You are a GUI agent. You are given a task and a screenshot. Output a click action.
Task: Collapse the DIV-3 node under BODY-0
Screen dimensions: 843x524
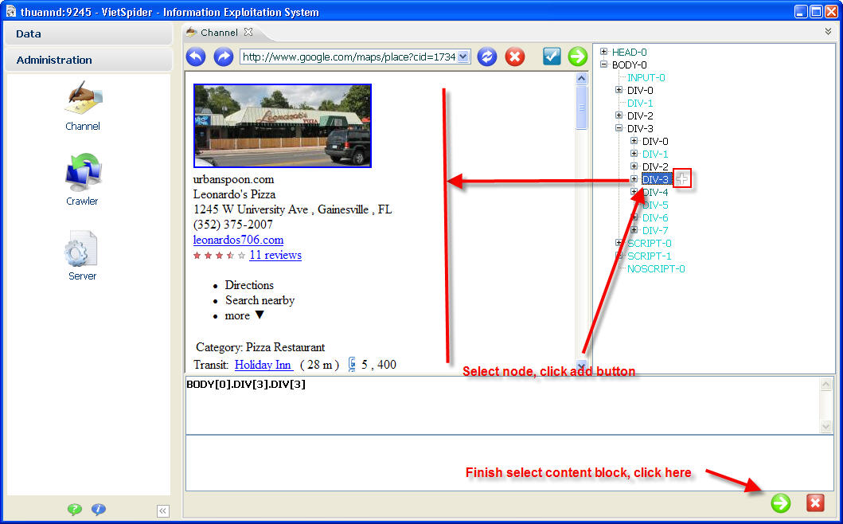pyautogui.click(x=619, y=128)
